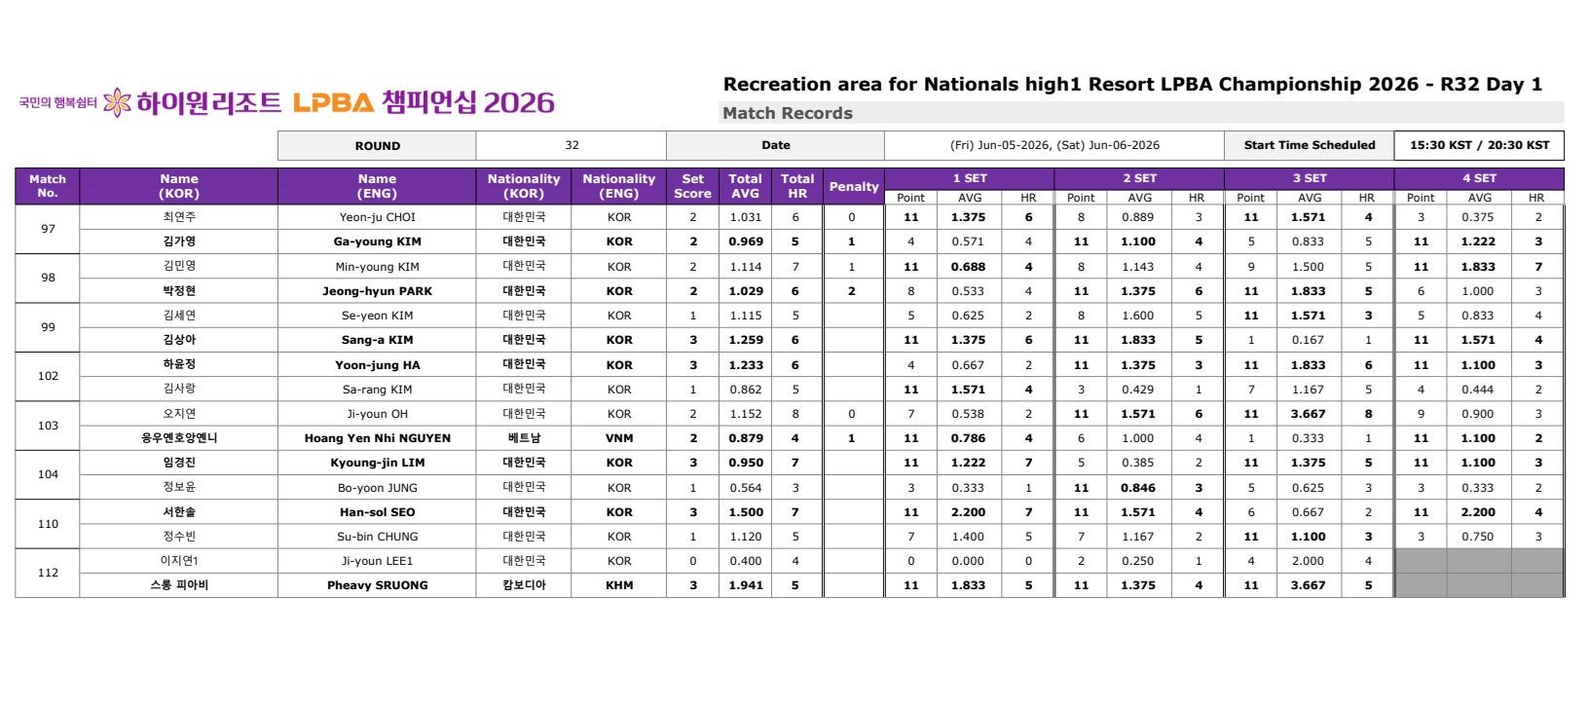The image size is (1589, 709).
Task: Click Total AVG value 1.500
Action: point(746,512)
